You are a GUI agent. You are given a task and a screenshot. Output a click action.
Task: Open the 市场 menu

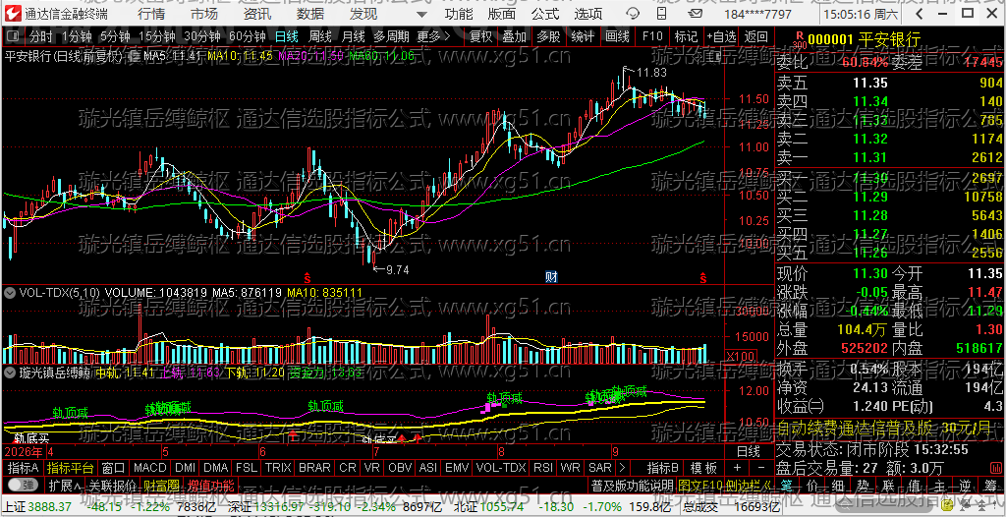(204, 14)
